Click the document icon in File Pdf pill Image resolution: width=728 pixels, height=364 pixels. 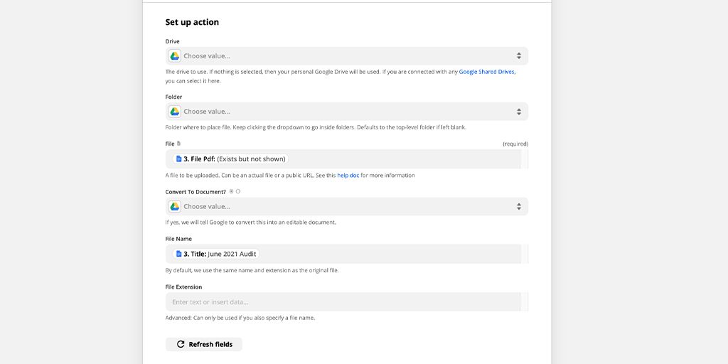tap(178, 159)
